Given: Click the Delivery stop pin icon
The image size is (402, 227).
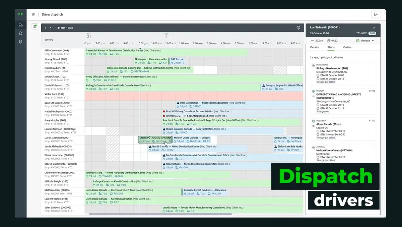Looking at the screenshot, I should click(x=313, y=121).
